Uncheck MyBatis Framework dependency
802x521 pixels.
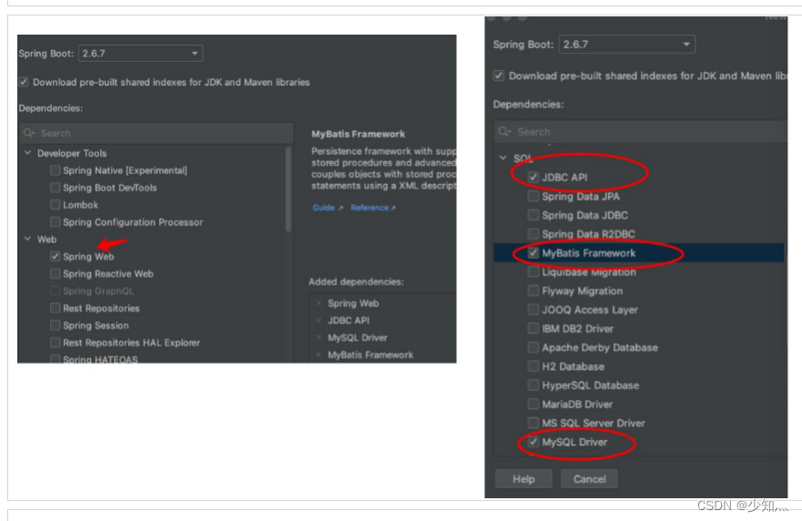pyautogui.click(x=533, y=253)
